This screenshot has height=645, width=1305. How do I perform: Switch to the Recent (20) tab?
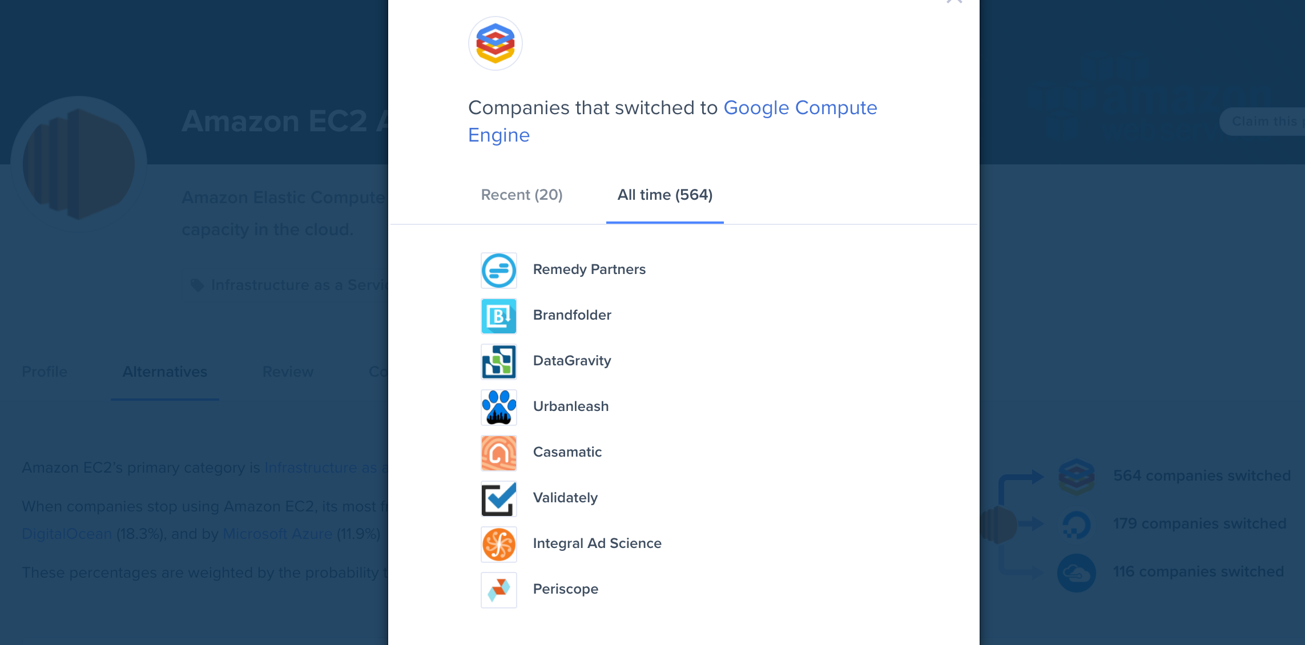click(x=522, y=195)
